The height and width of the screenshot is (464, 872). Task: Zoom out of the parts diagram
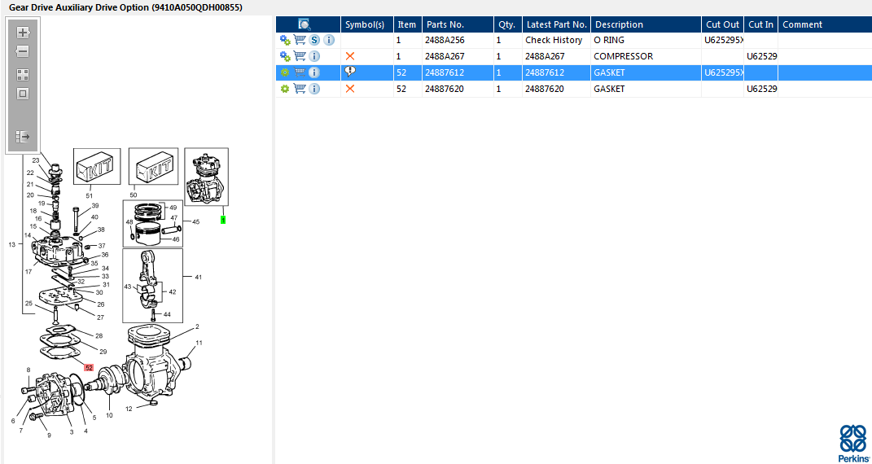click(x=23, y=51)
